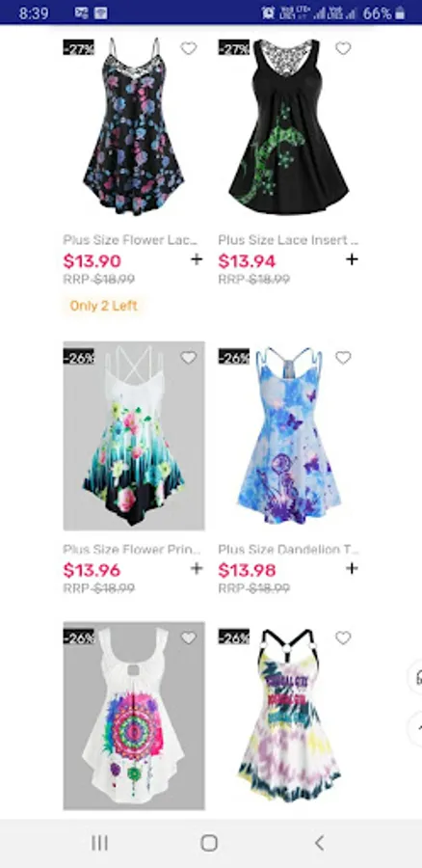Screen dimensions: 422x868
Task: View blue butterfly dandelion top image
Action: pos(289,436)
